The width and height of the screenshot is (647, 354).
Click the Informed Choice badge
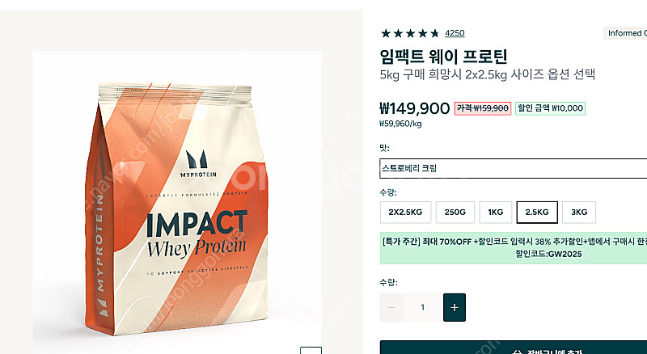627,33
